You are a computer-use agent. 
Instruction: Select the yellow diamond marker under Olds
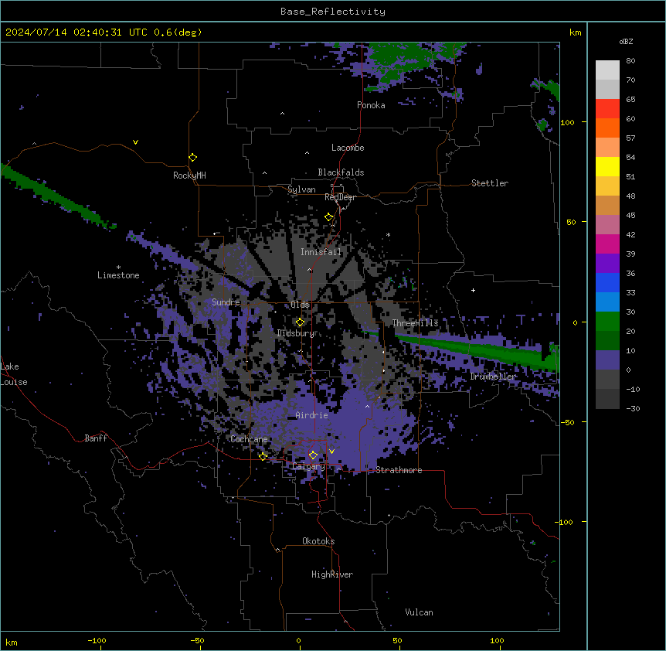300,322
